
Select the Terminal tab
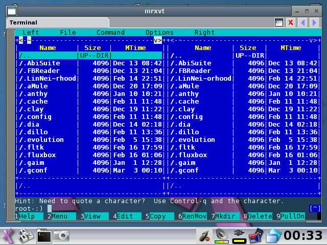(x=24, y=22)
